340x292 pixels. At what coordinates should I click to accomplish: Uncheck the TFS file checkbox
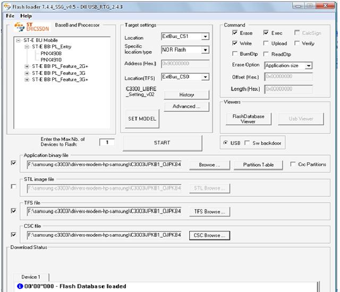tap(13, 211)
